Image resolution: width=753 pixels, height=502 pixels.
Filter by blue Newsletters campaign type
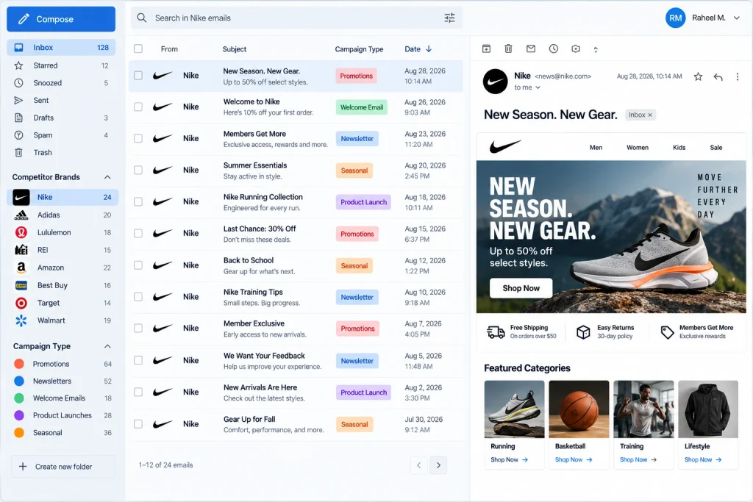[x=63, y=381]
